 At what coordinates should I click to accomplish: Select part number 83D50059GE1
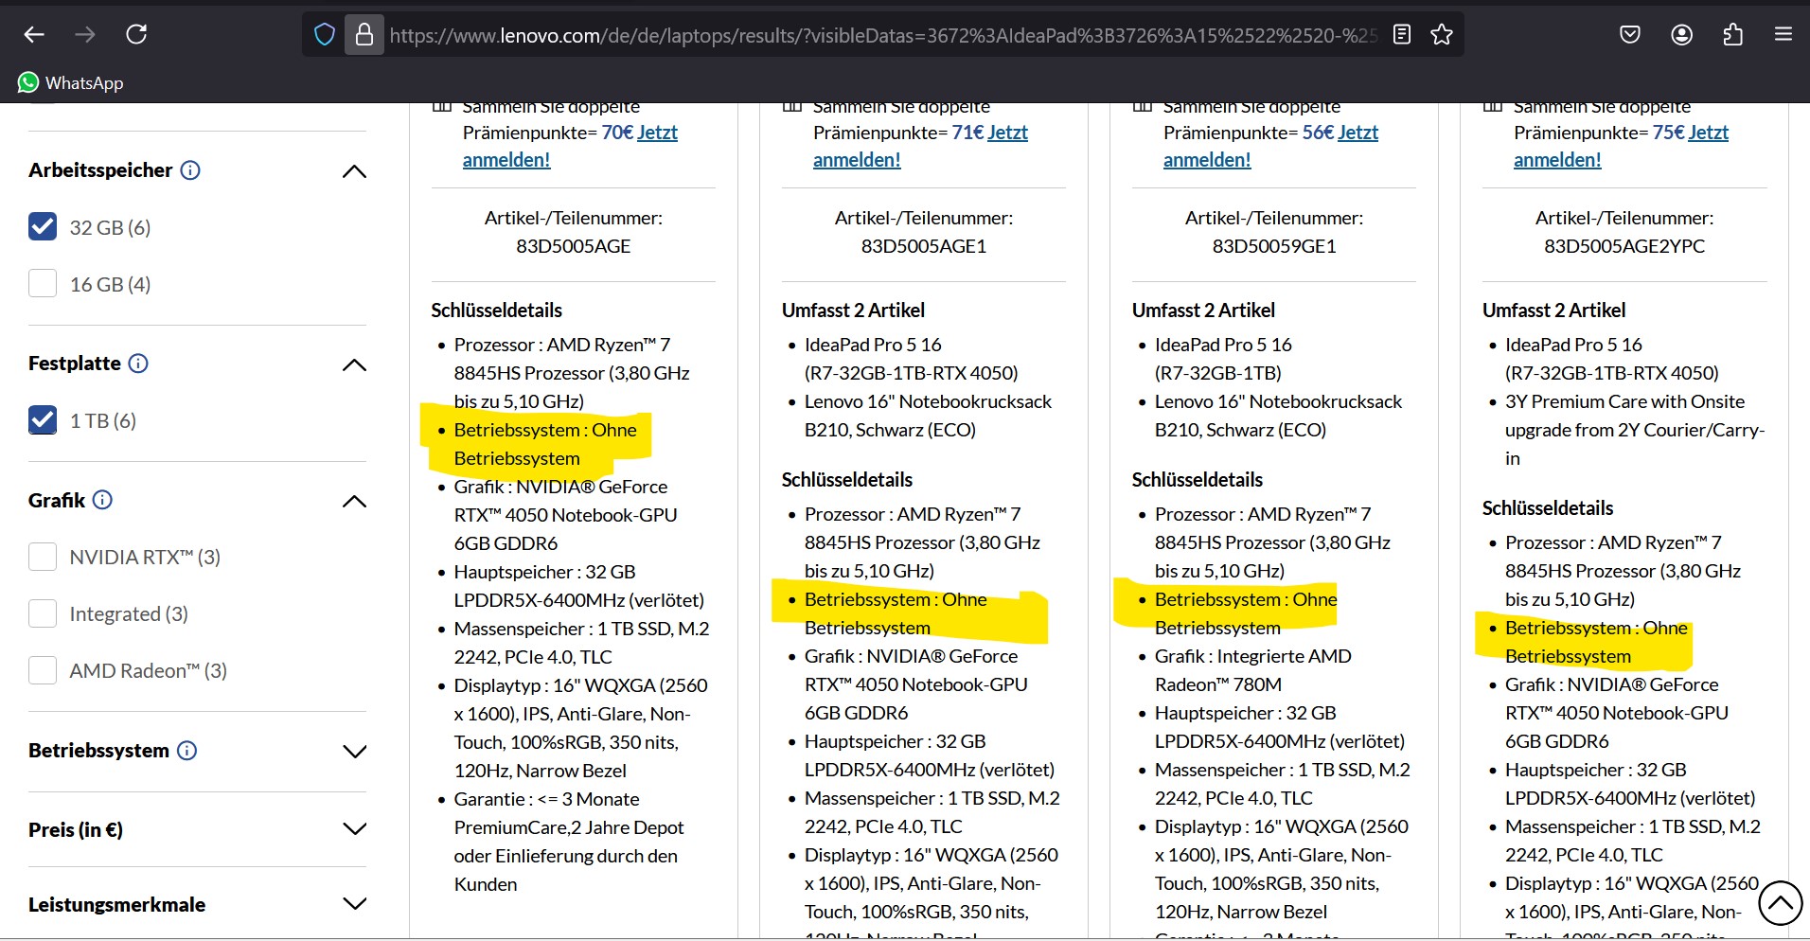(1274, 246)
